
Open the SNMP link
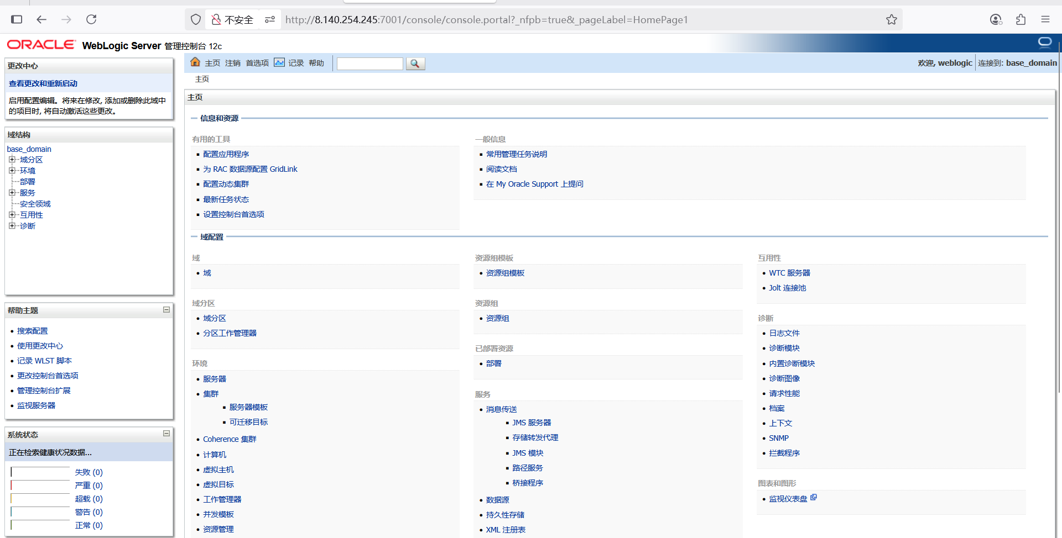coord(779,438)
